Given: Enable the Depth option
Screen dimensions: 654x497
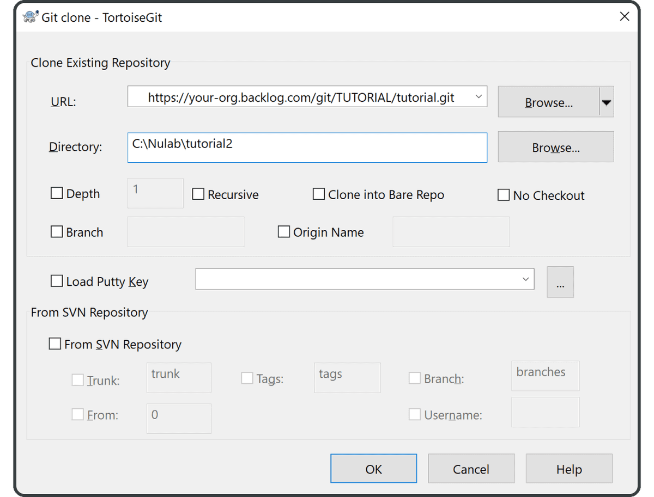Looking at the screenshot, I should (57, 193).
